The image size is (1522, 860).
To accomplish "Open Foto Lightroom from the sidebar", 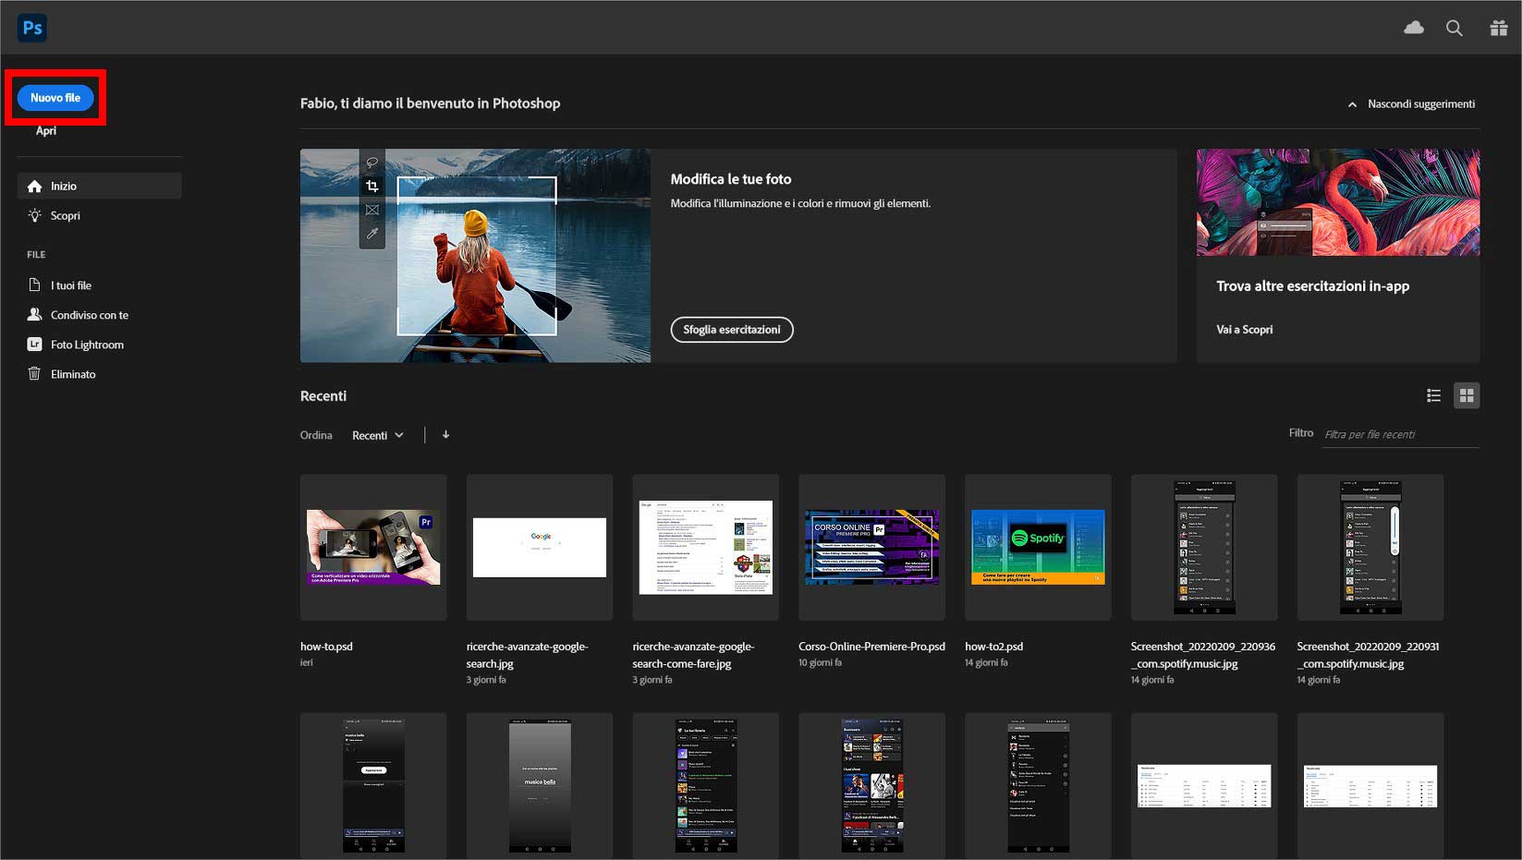I will click(86, 344).
